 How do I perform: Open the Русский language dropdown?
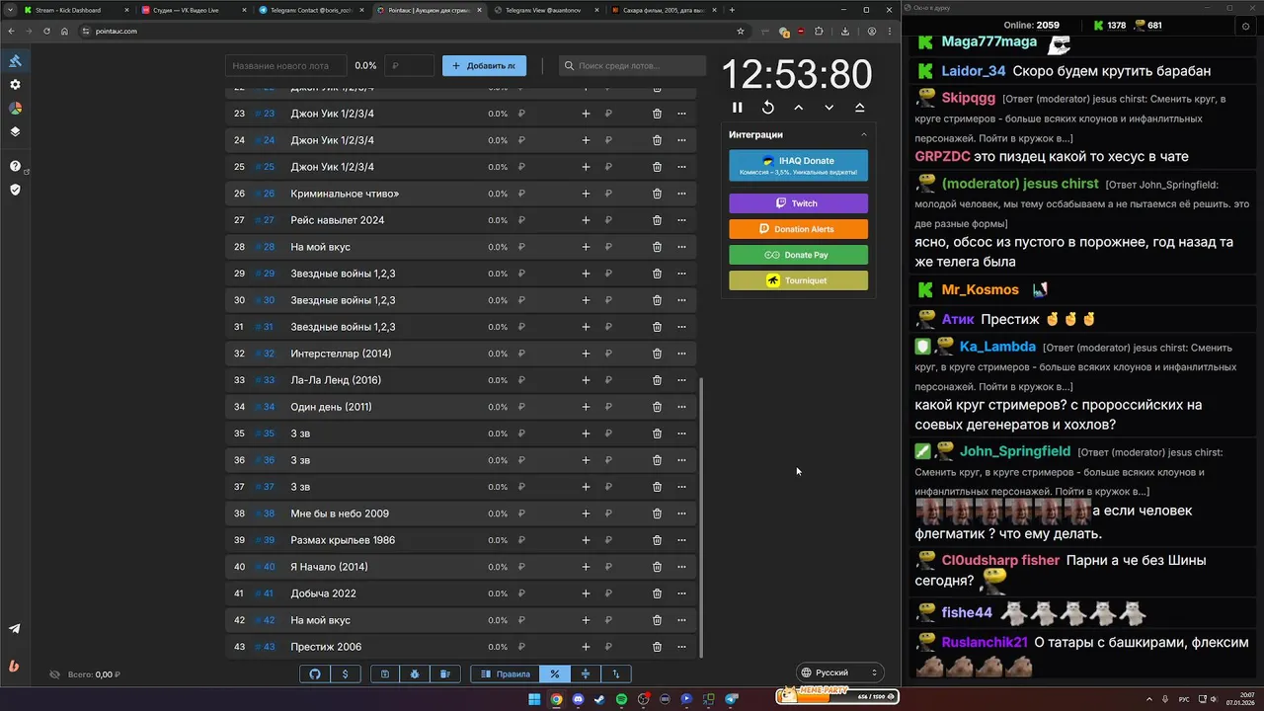click(838, 672)
